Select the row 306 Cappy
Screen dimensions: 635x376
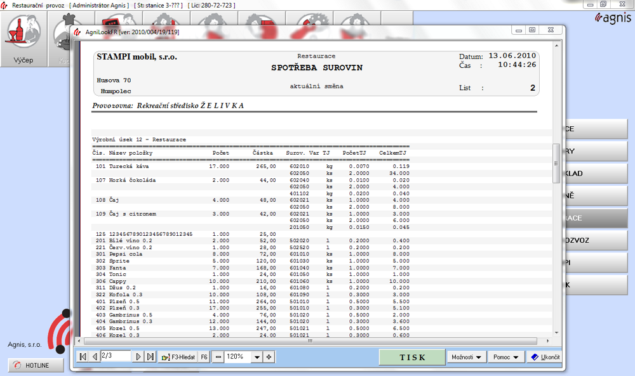[251, 281]
